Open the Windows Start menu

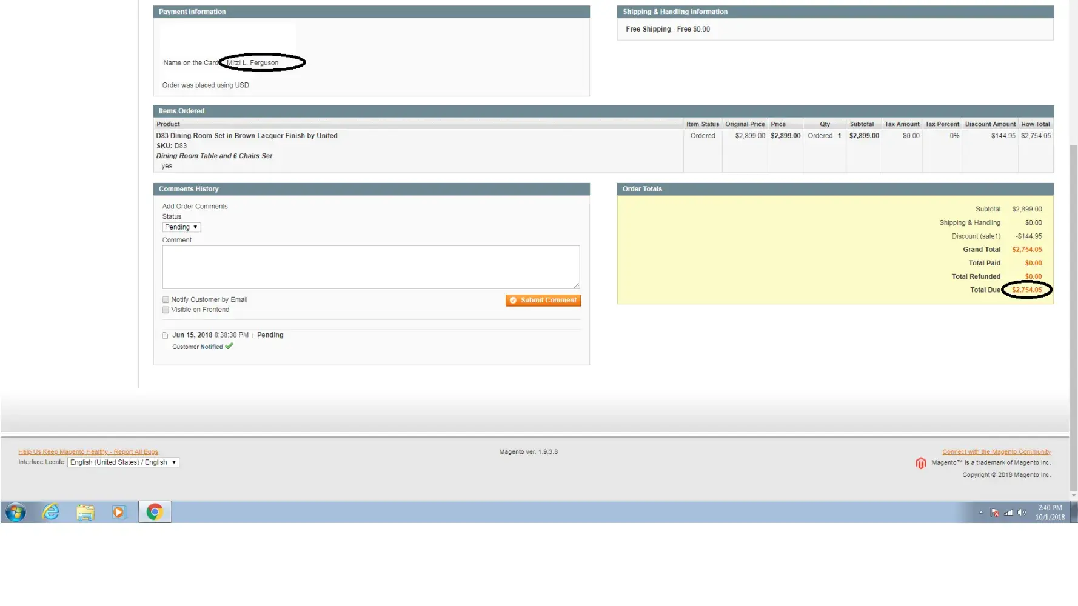[x=16, y=512]
